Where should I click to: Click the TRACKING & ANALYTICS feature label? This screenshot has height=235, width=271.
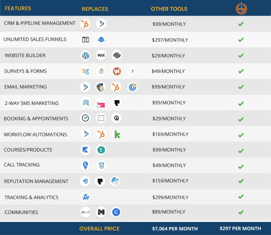(31, 197)
